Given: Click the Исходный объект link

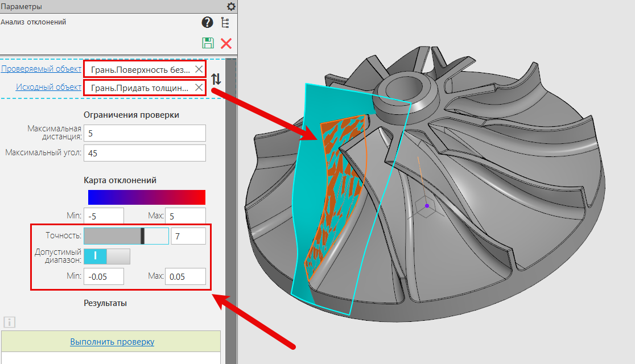Looking at the screenshot, I should pos(48,87).
